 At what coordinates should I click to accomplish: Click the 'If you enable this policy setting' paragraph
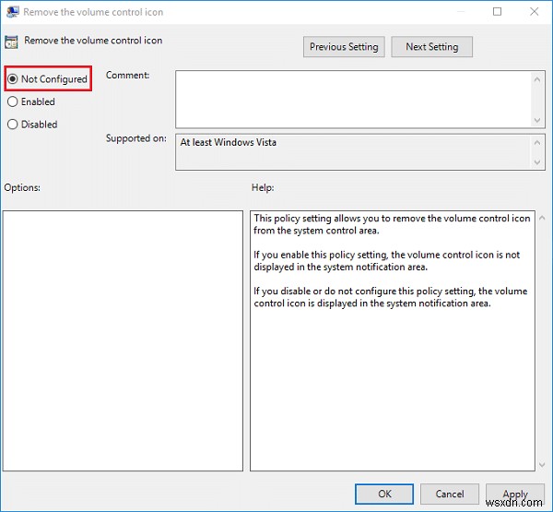click(x=387, y=261)
